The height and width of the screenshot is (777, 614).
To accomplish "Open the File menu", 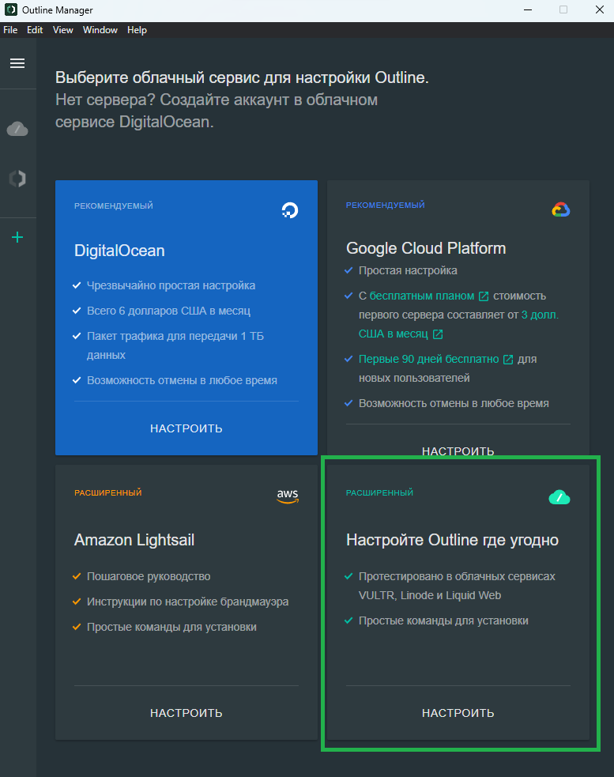I will click(10, 30).
